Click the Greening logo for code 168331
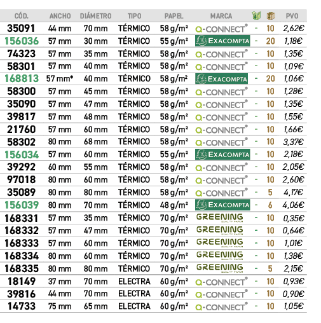The height and width of the screenshot is (323, 321). pos(219,217)
